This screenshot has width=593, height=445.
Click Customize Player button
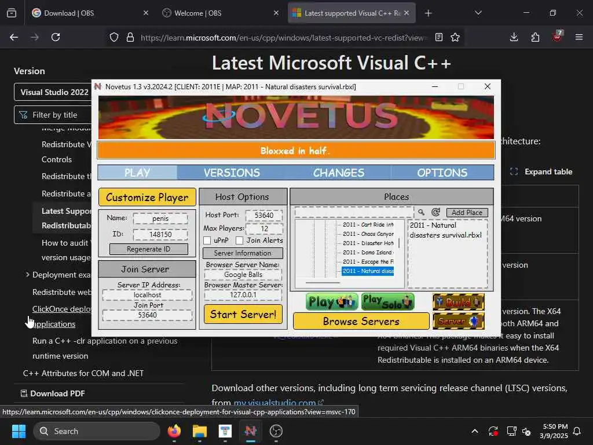pos(147,197)
